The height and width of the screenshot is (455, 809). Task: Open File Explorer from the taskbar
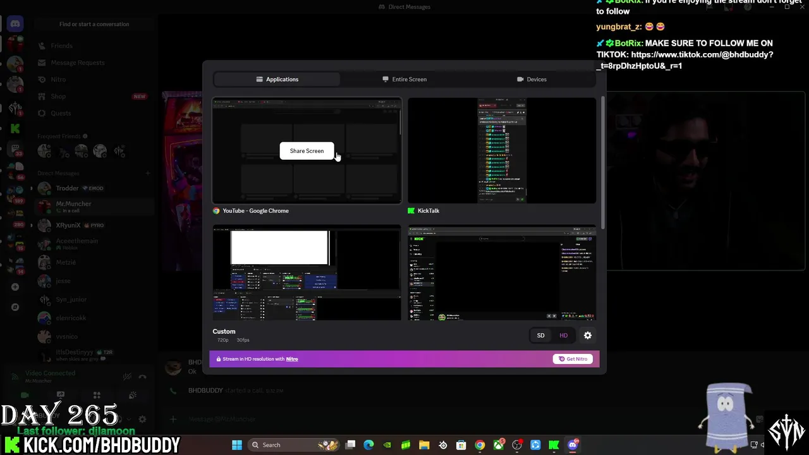(424, 445)
